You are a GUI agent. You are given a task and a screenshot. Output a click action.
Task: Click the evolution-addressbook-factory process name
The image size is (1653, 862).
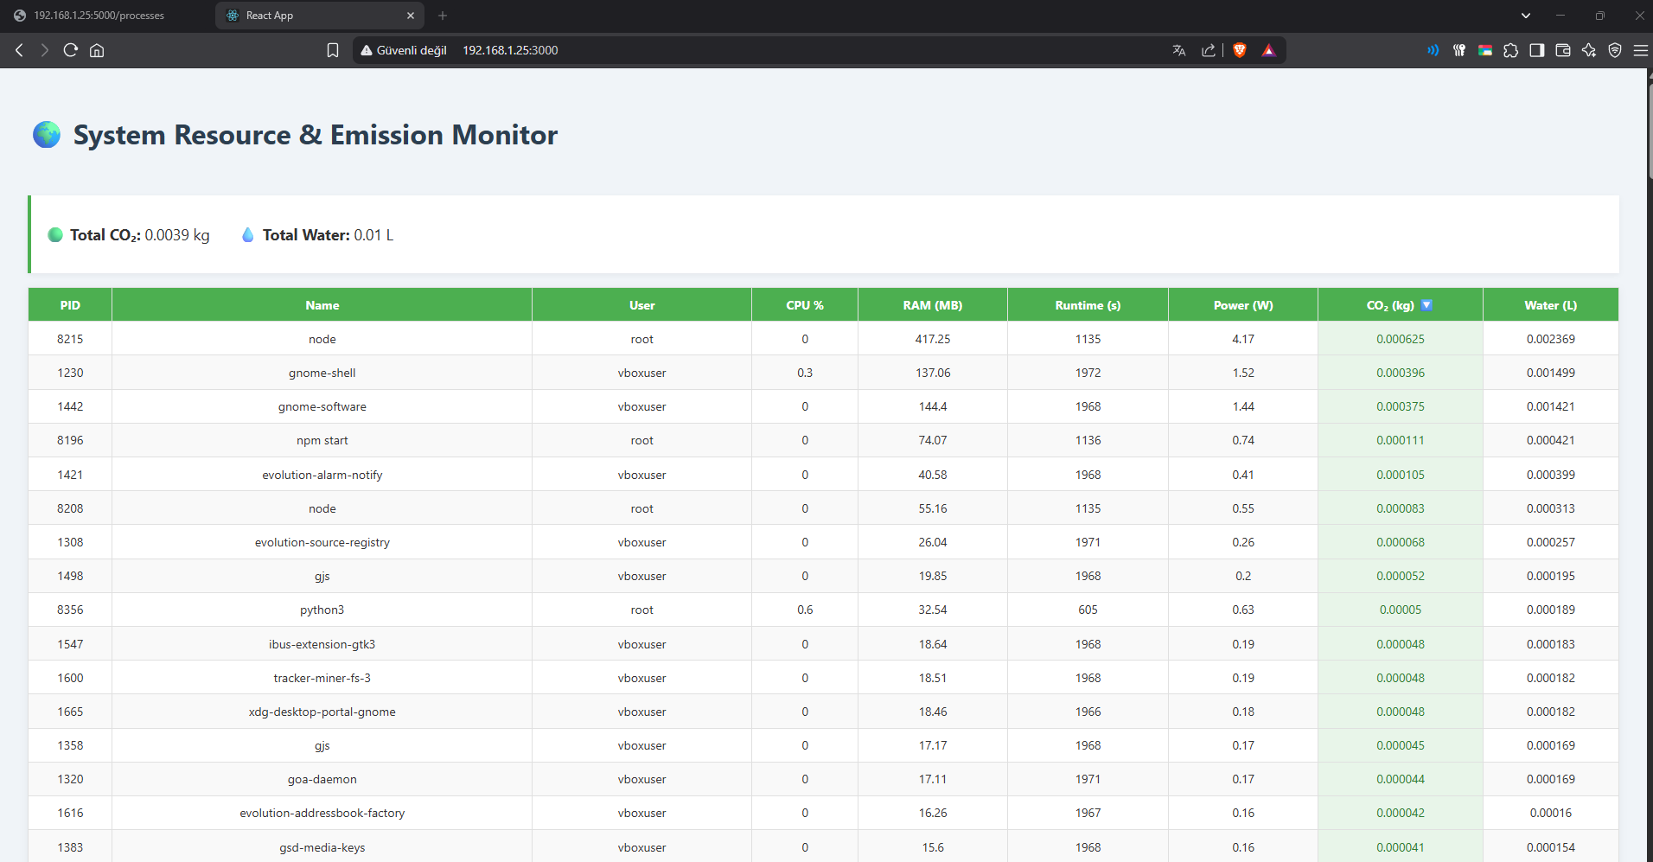[322, 813]
